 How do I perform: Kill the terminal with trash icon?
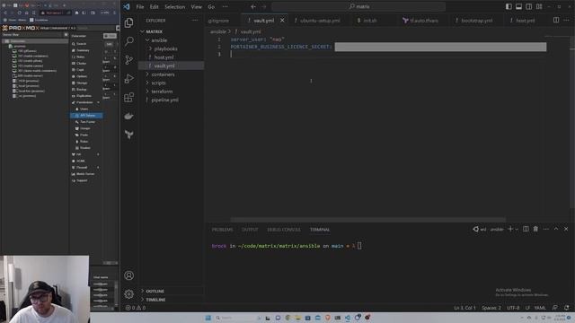pyautogui.click(x=535, y=229)
